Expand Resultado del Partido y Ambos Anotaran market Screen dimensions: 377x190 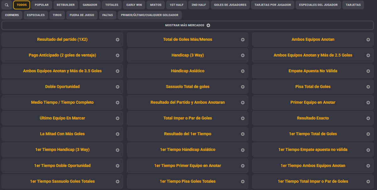point(188,103)
